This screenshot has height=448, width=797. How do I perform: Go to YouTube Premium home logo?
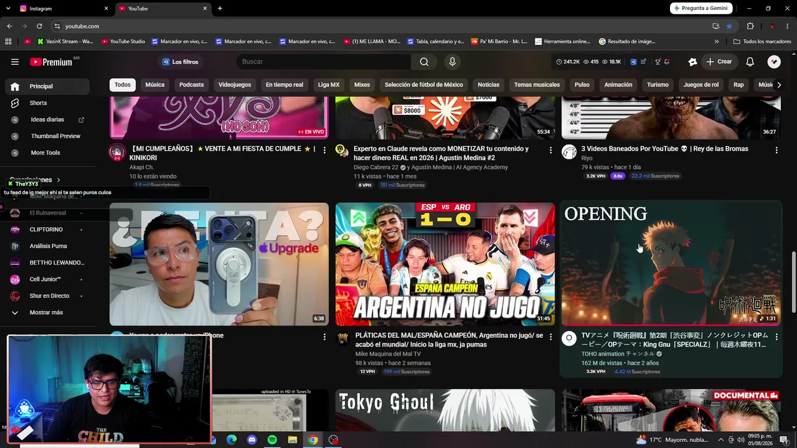[51, 62]
